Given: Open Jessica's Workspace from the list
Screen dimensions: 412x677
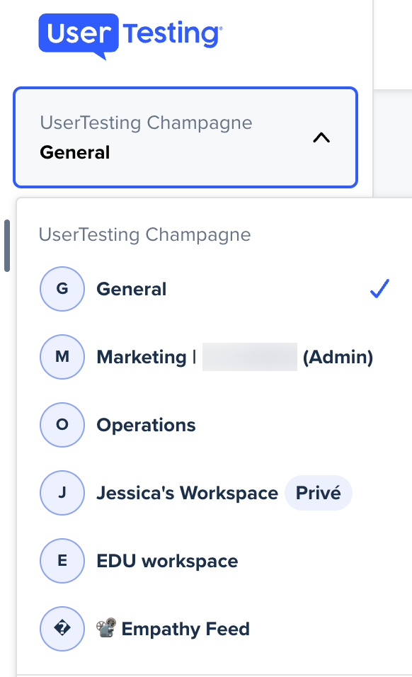Looking at the screenshot, I should (214, 493).
